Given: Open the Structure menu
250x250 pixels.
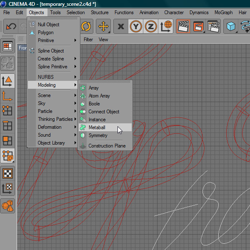Looking at the screenshot, I should (x=100, y=12).
